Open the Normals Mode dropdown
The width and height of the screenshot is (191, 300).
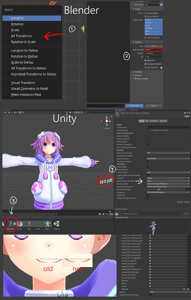168,184
